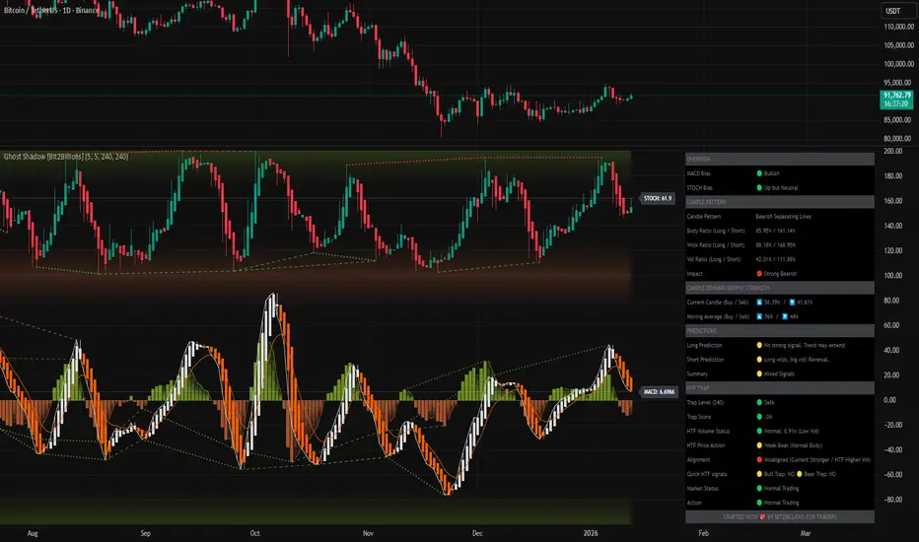Click the Sep label on time axis

click(x=145, y=533)
